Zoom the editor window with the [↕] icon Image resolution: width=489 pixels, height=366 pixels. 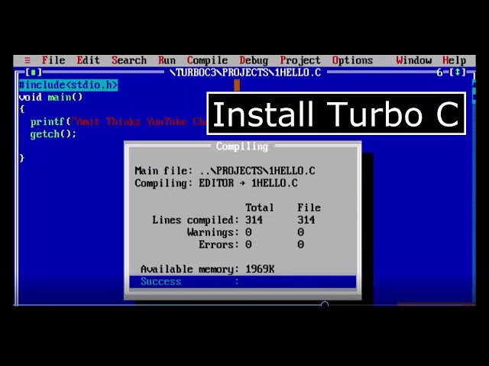coord(457,72)
